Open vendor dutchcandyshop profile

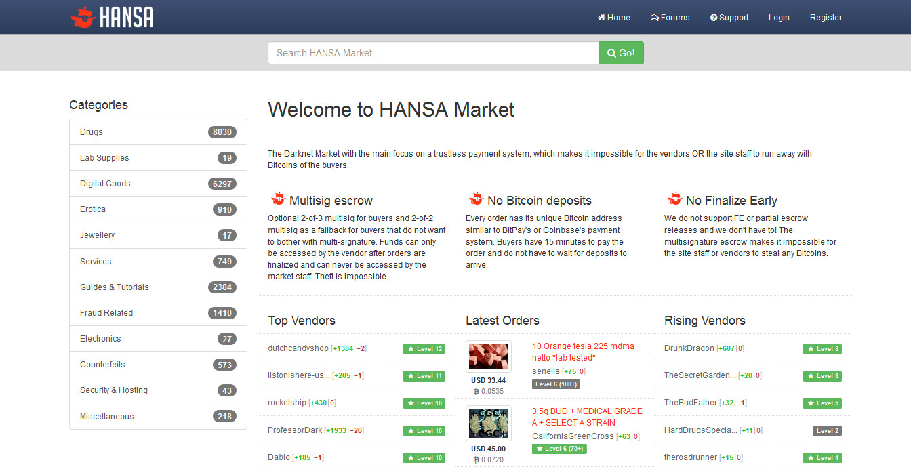click(x=298, y=348)
